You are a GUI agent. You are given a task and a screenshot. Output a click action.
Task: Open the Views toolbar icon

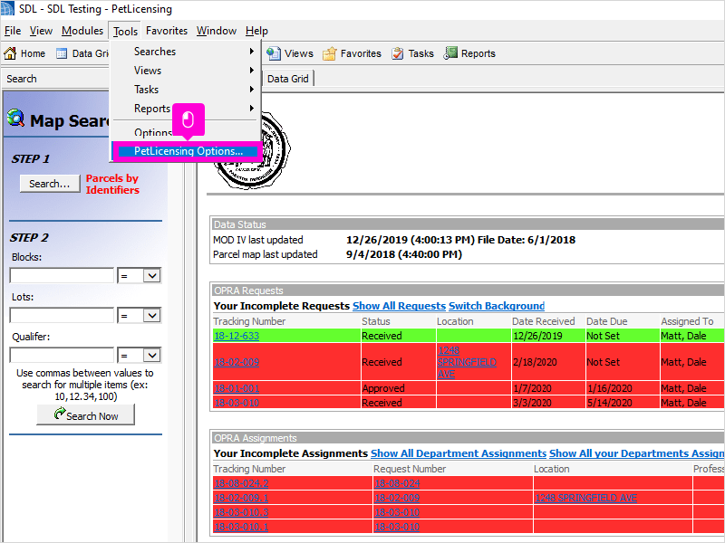[x=274, y=53]
